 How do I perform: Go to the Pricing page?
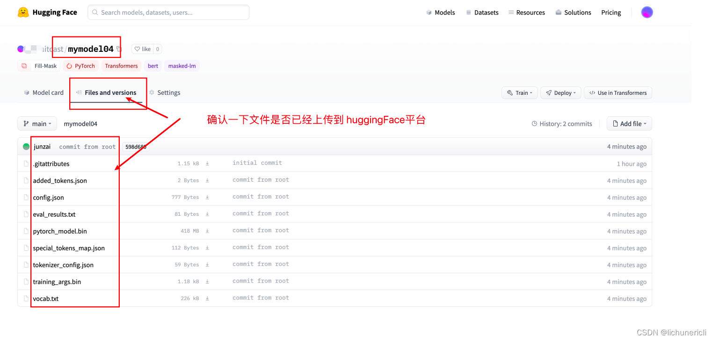(x=611, y=13)
